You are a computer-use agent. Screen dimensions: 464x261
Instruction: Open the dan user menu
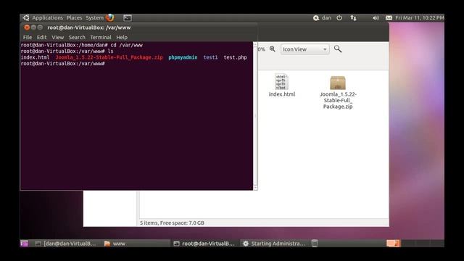326,17
